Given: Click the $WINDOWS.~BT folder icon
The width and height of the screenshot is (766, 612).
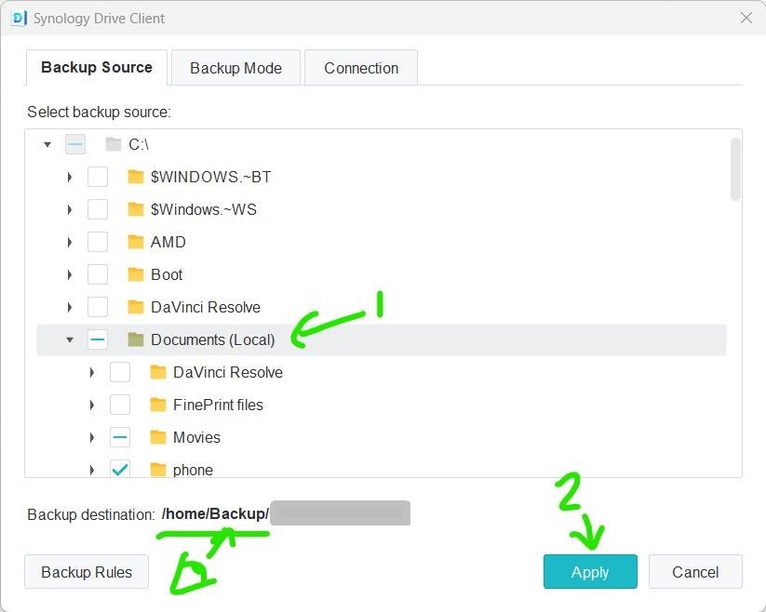Looking at the screenshot, I should tap(136, 177).
